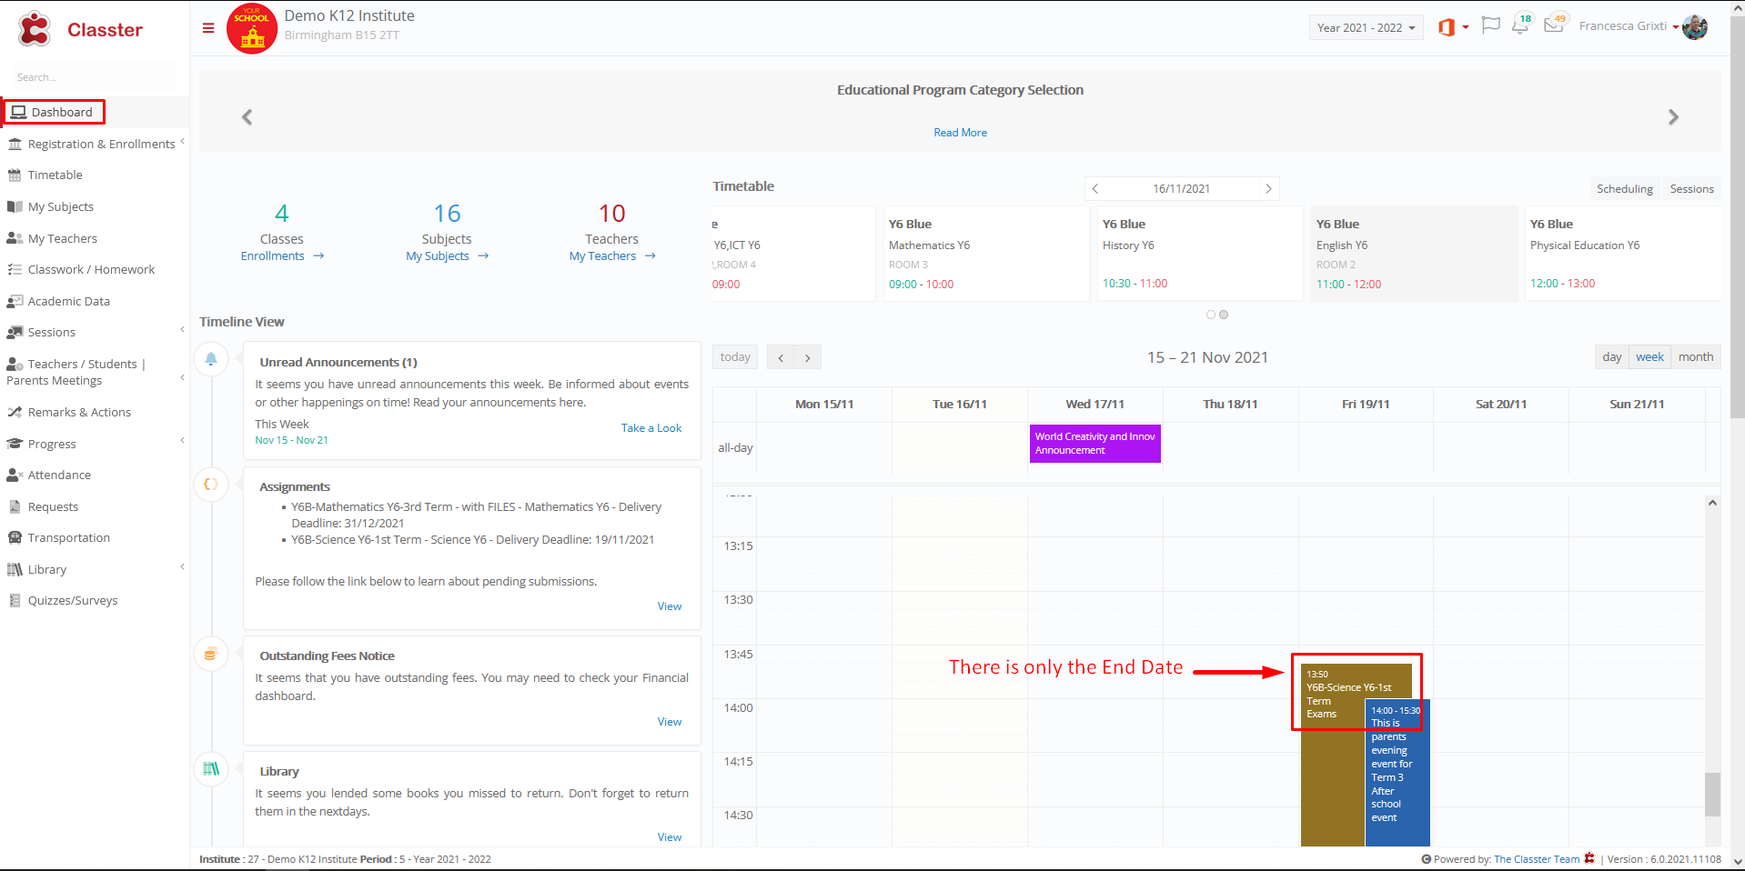Open the Enrollments link under Classes
1745x871 pixels.
[x=282, y=256]
